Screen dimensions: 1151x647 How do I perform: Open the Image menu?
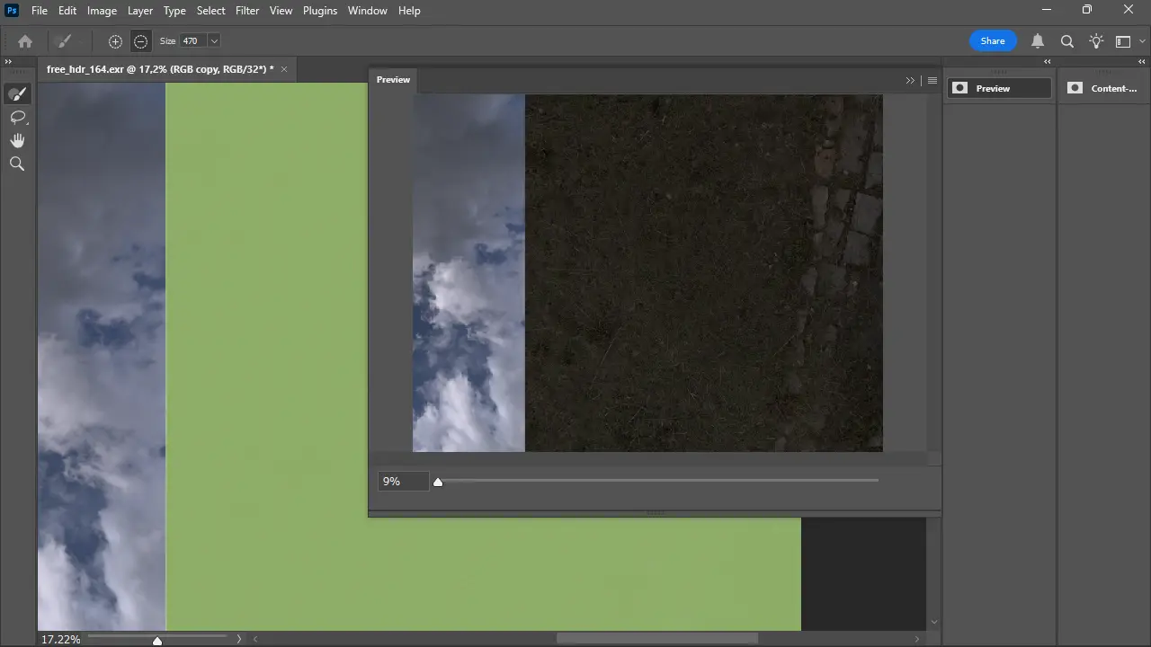coord(102,11)
